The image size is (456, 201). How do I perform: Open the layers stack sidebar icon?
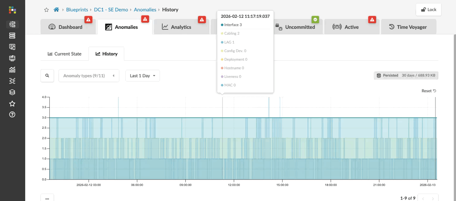tap(13, 92)
